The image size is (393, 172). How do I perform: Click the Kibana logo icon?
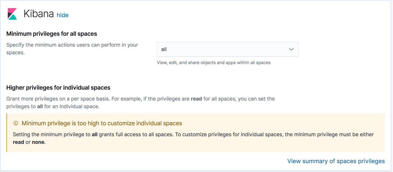[12, 14]
